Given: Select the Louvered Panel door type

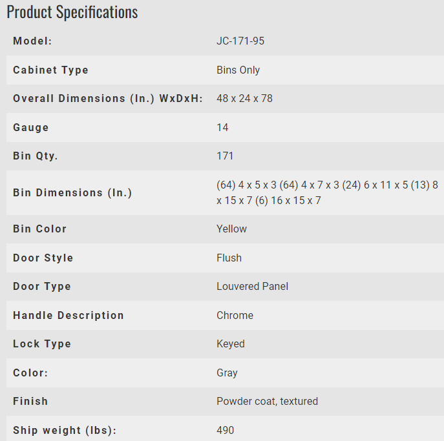Looking at the screenshot, I should point(252,286).
